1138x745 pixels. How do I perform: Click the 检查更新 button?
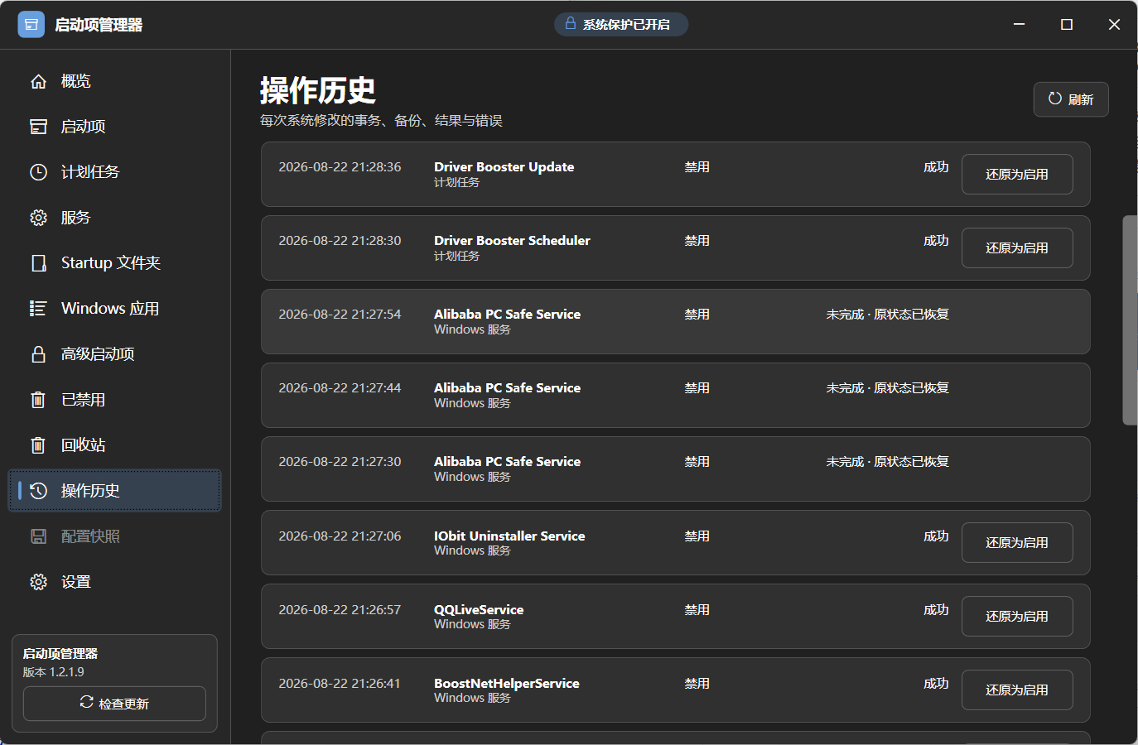[114, 704]
